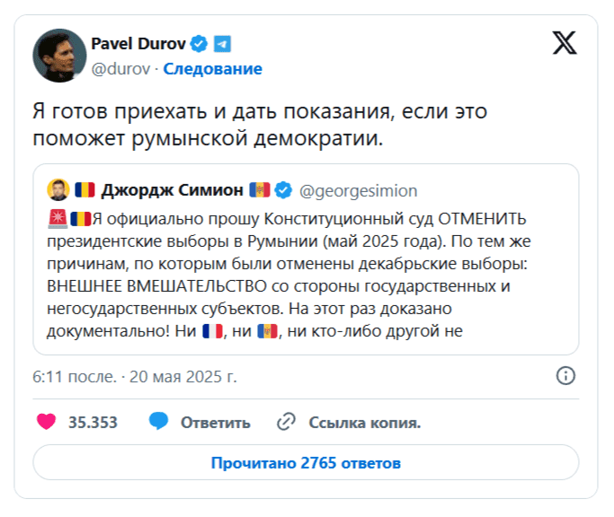
Task: Open the info icon near the timestamp
Action: pos(565,375)
